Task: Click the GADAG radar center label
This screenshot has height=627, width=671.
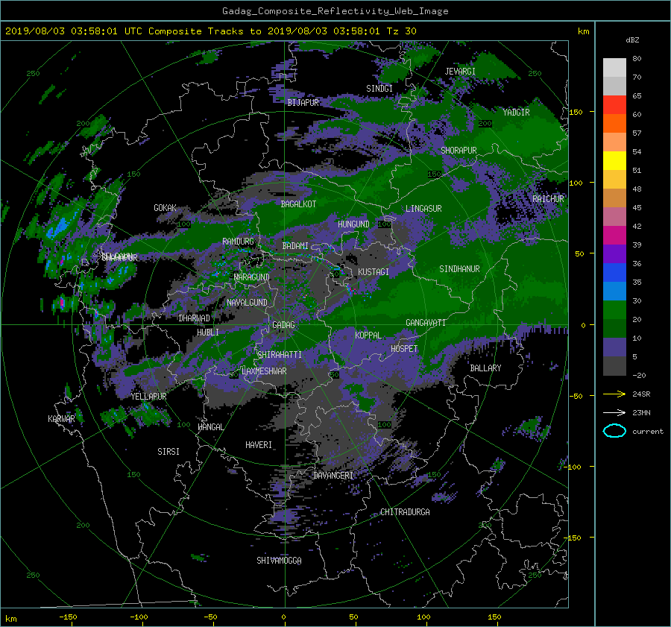Action: pos(284,325)
